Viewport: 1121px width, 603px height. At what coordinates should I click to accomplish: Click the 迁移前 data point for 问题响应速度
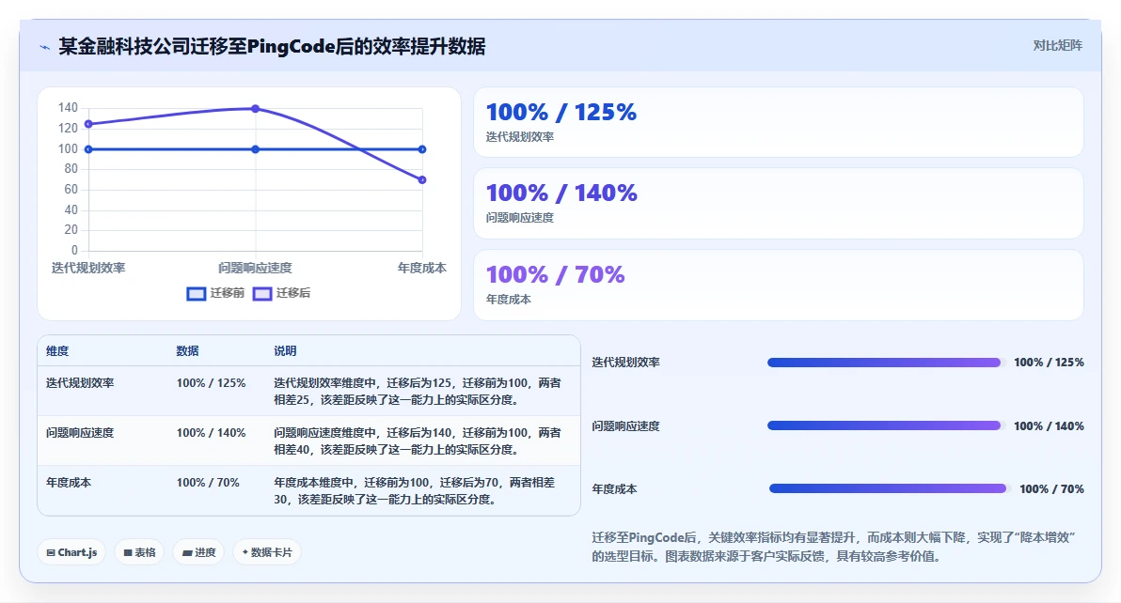(255, 149)
